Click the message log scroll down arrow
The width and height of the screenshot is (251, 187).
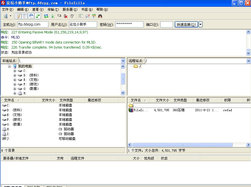pyautogui.click(x=248, y=53)
